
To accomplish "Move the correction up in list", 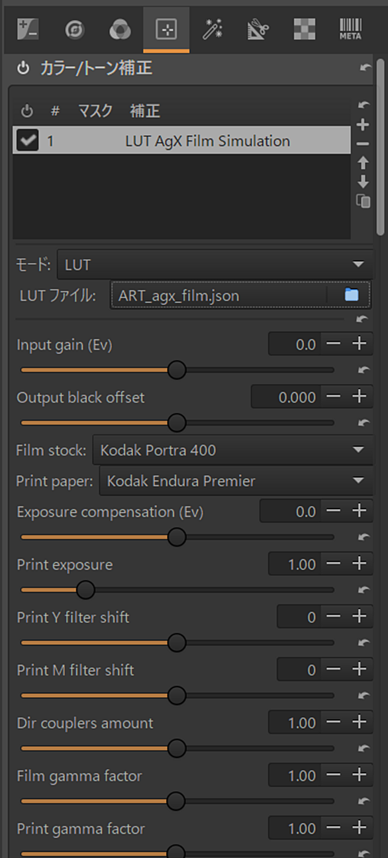I will coord(362,162).
